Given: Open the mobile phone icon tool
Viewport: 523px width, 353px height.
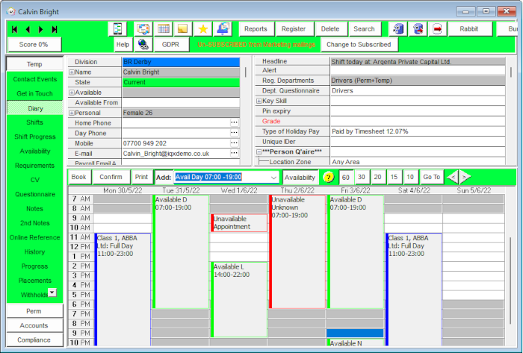Looking at the screenshot, I should [x=117, y=29].
